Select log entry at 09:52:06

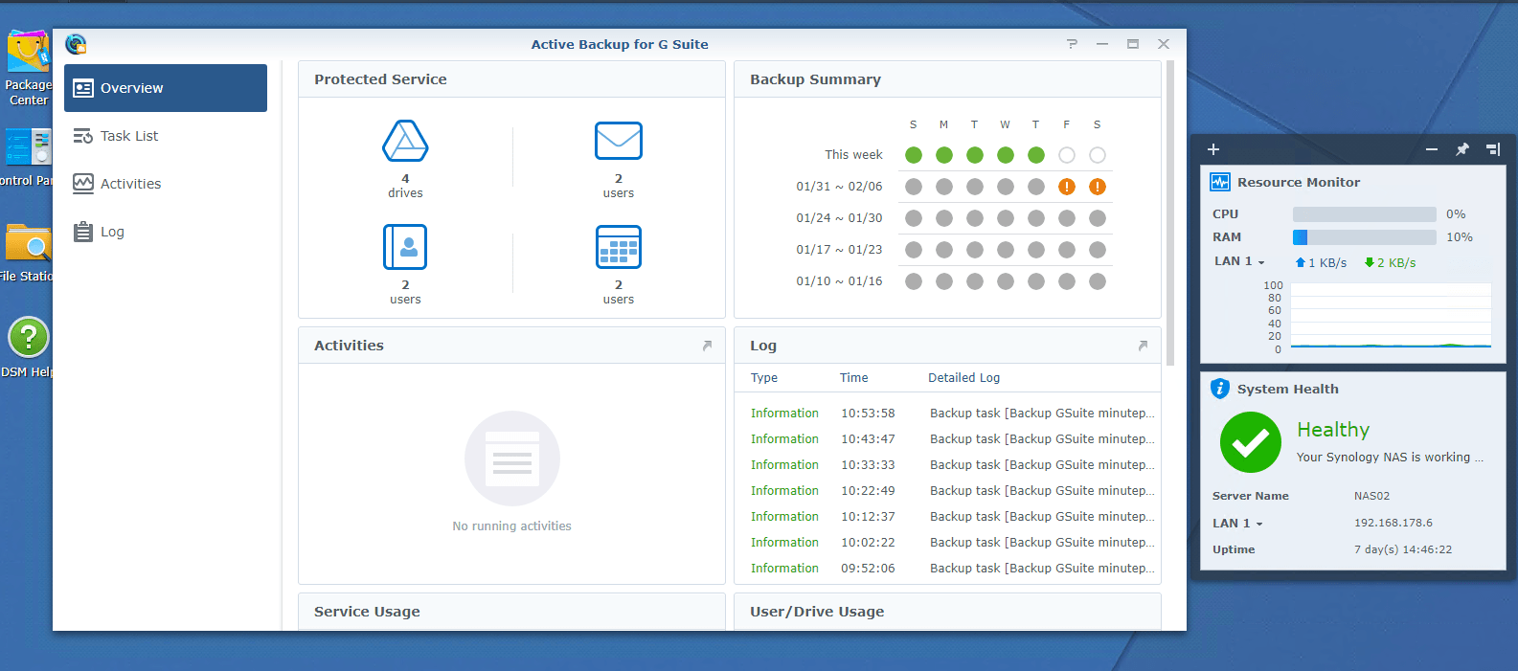[947, 569]
